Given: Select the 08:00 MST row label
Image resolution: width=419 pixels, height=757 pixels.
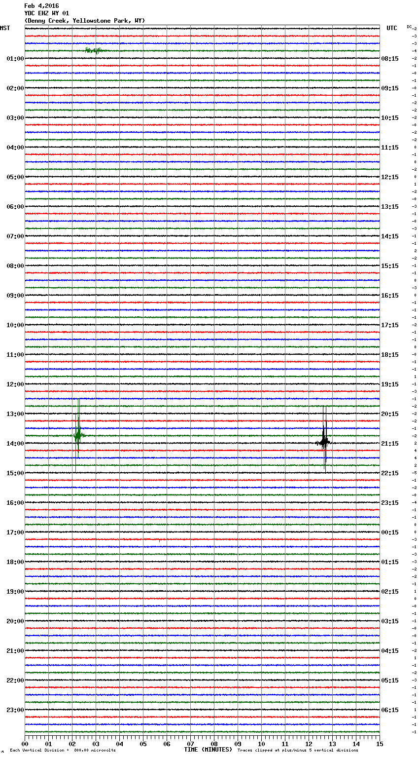Looking at the screenshot, I should (15, 266).
